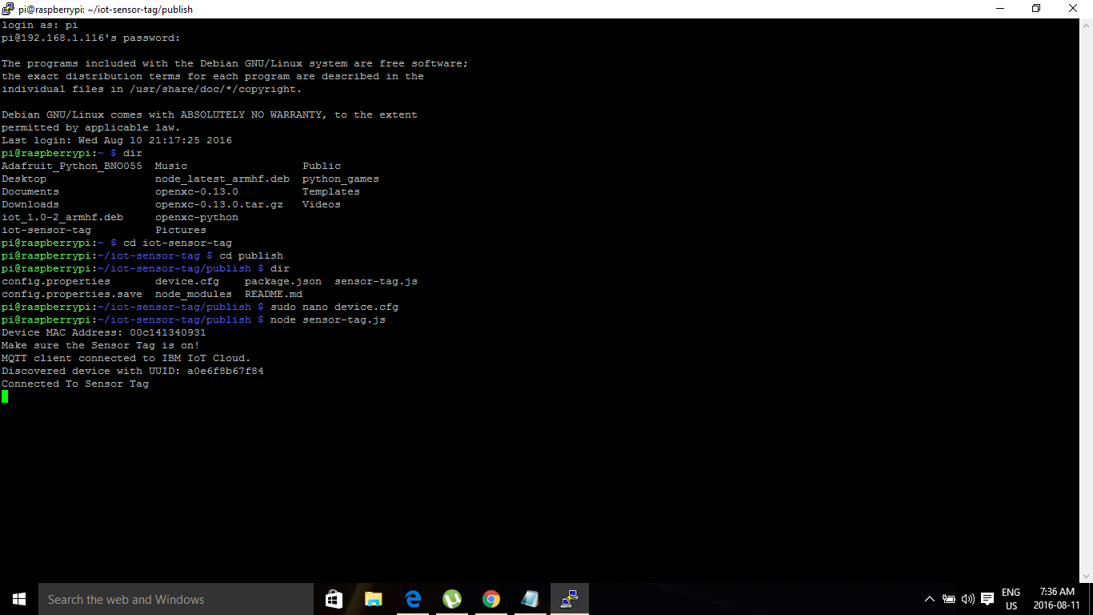Click the window title 'pi@raspberrypi: ~/iot-sensor-tag/publish'
The width and height of the screenshot is (1093, 615).
click(x=106, y=10)
